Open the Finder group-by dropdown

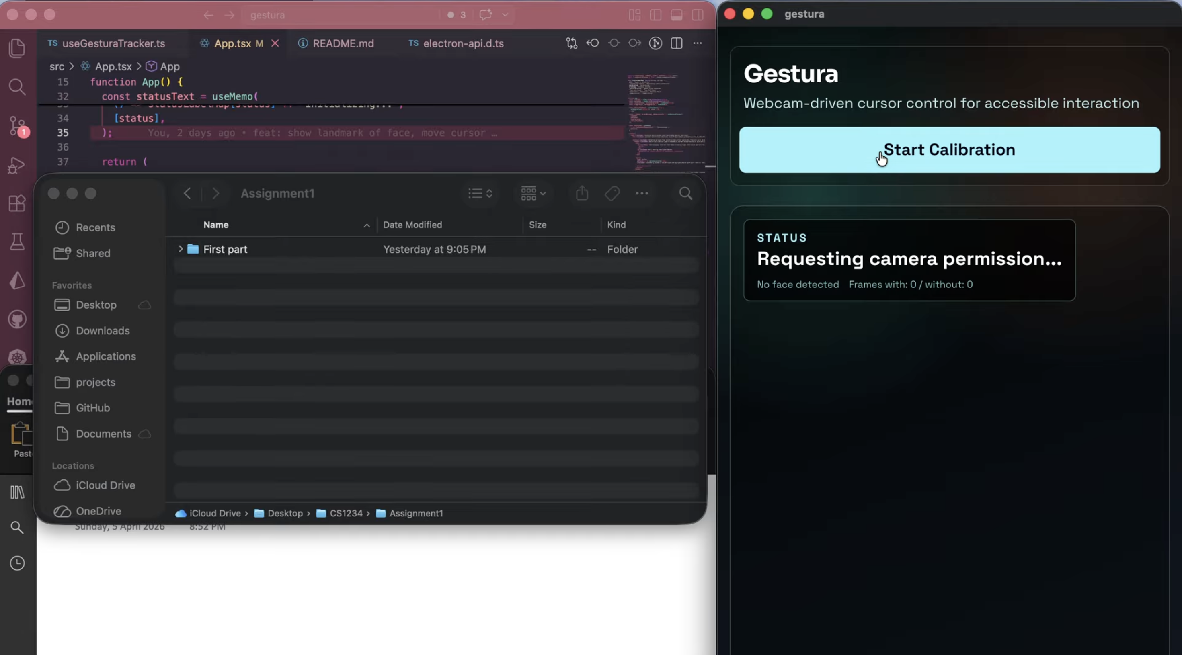point(533,194)
